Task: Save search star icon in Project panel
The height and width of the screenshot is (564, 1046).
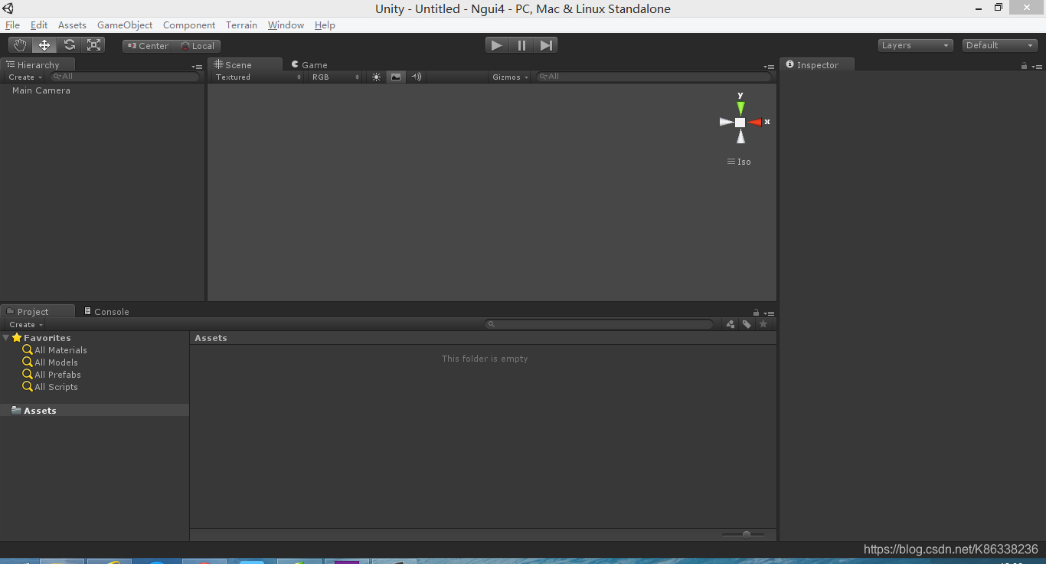Action: [763, 324]
